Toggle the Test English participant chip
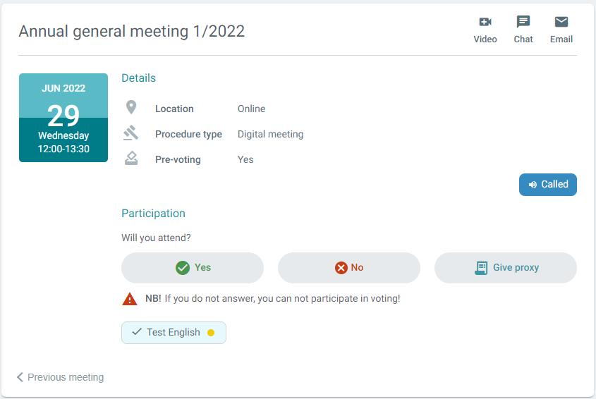This screenshot has width=596, height=399. point(174,333)
